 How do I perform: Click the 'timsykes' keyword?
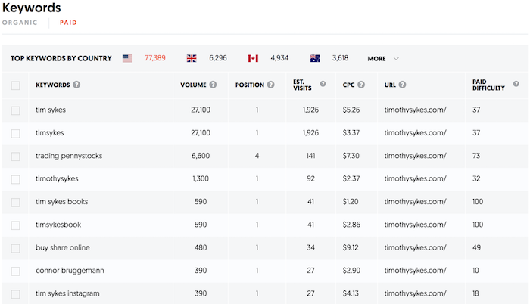coord(50,133)
